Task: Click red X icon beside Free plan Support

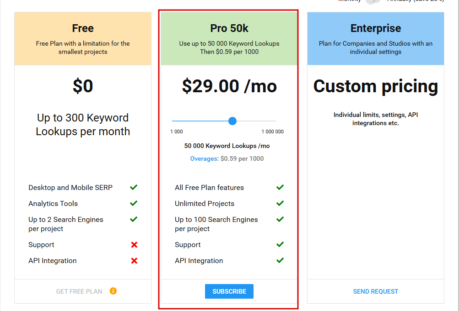Action: click(x=134, y=245)
